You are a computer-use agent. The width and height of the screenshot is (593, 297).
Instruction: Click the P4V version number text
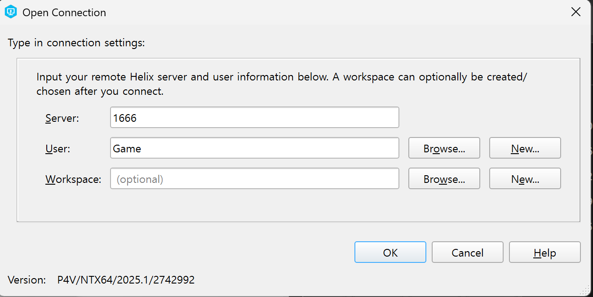tap(126, 280)
